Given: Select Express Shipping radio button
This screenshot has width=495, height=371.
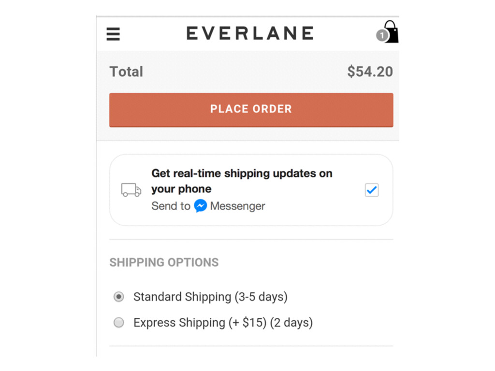Looking at the screenshot, I should click(x=119, y=322).
